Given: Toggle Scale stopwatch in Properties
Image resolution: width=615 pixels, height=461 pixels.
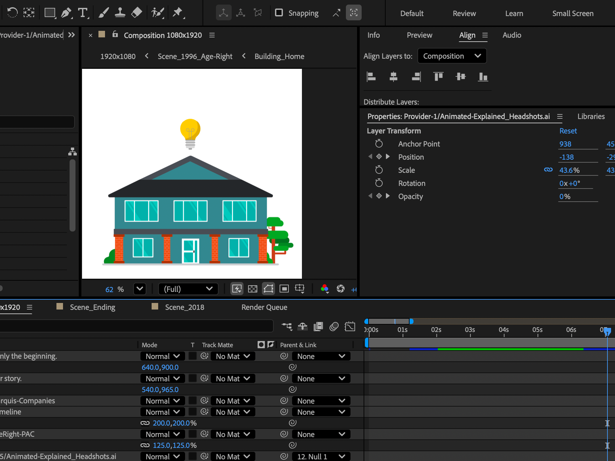Looking at the screenshot, I should tap(379, 170).
